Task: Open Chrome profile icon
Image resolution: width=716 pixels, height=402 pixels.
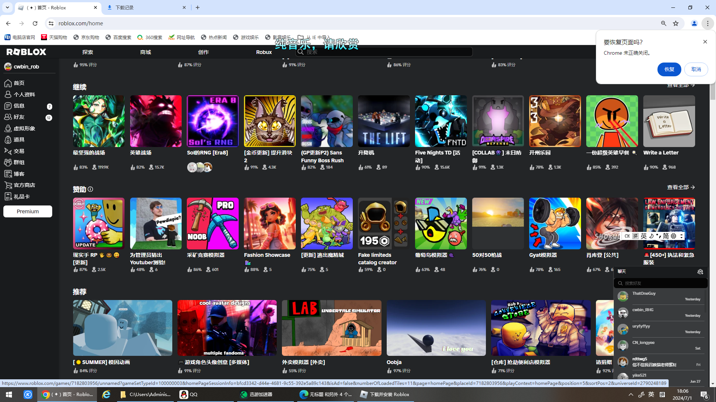Action: (694, 23)
